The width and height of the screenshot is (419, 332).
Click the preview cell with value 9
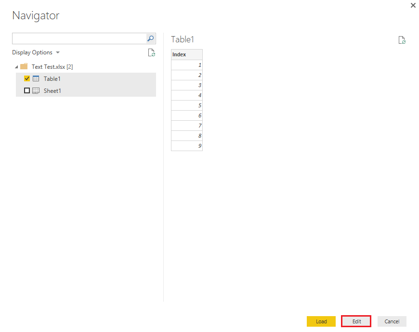tap(187, 146)
